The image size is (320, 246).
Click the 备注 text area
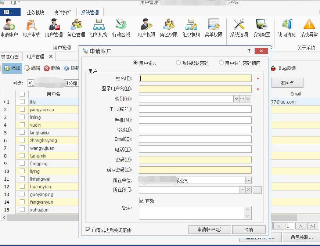[195, 213]
